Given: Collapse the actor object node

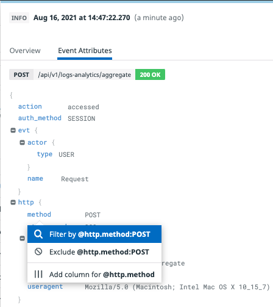Looking at the screenshot, I should coord(22,142).
